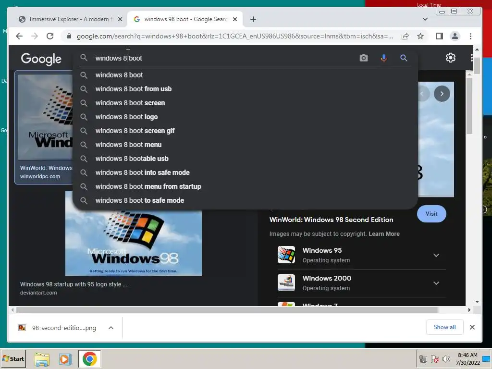Click the URL address bar
Viewport: 492px width, 369px height.
click(234, 36)
